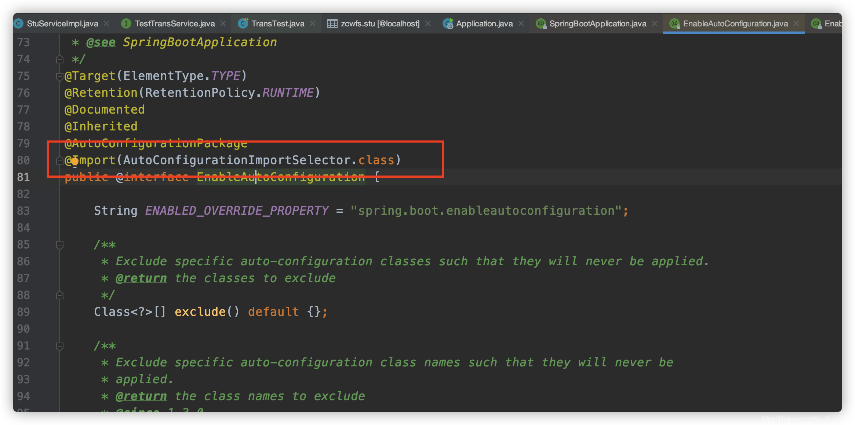Click the @see SpringBootApplication Javadoc link
Viewport: 855px width, 425px height.
pos(200,42)
